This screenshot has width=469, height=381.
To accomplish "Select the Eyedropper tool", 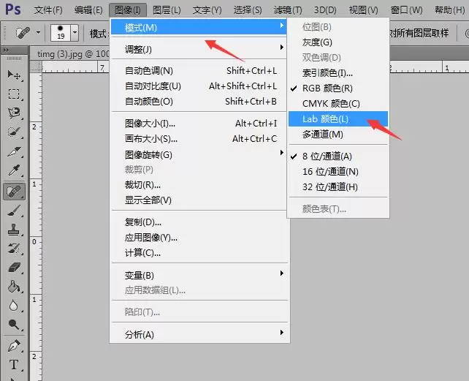I will [14, 170].
